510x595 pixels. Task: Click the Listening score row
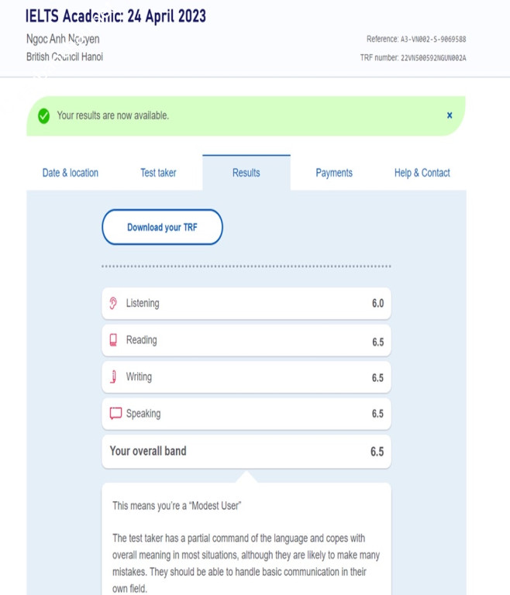(x=246, y=304)
